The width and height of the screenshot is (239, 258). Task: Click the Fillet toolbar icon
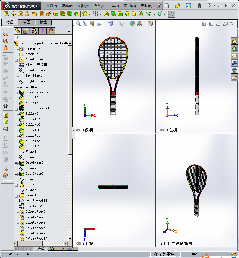(84, 14)
